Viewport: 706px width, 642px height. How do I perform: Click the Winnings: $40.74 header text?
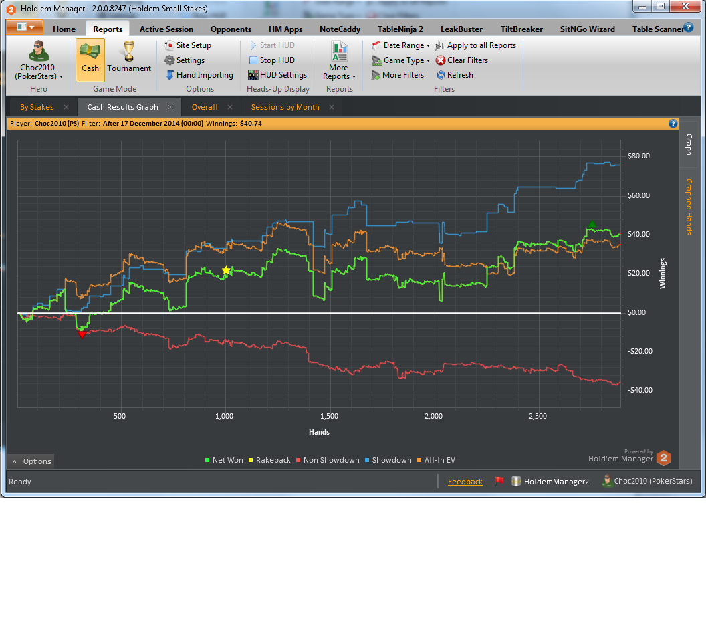[234, 124]
